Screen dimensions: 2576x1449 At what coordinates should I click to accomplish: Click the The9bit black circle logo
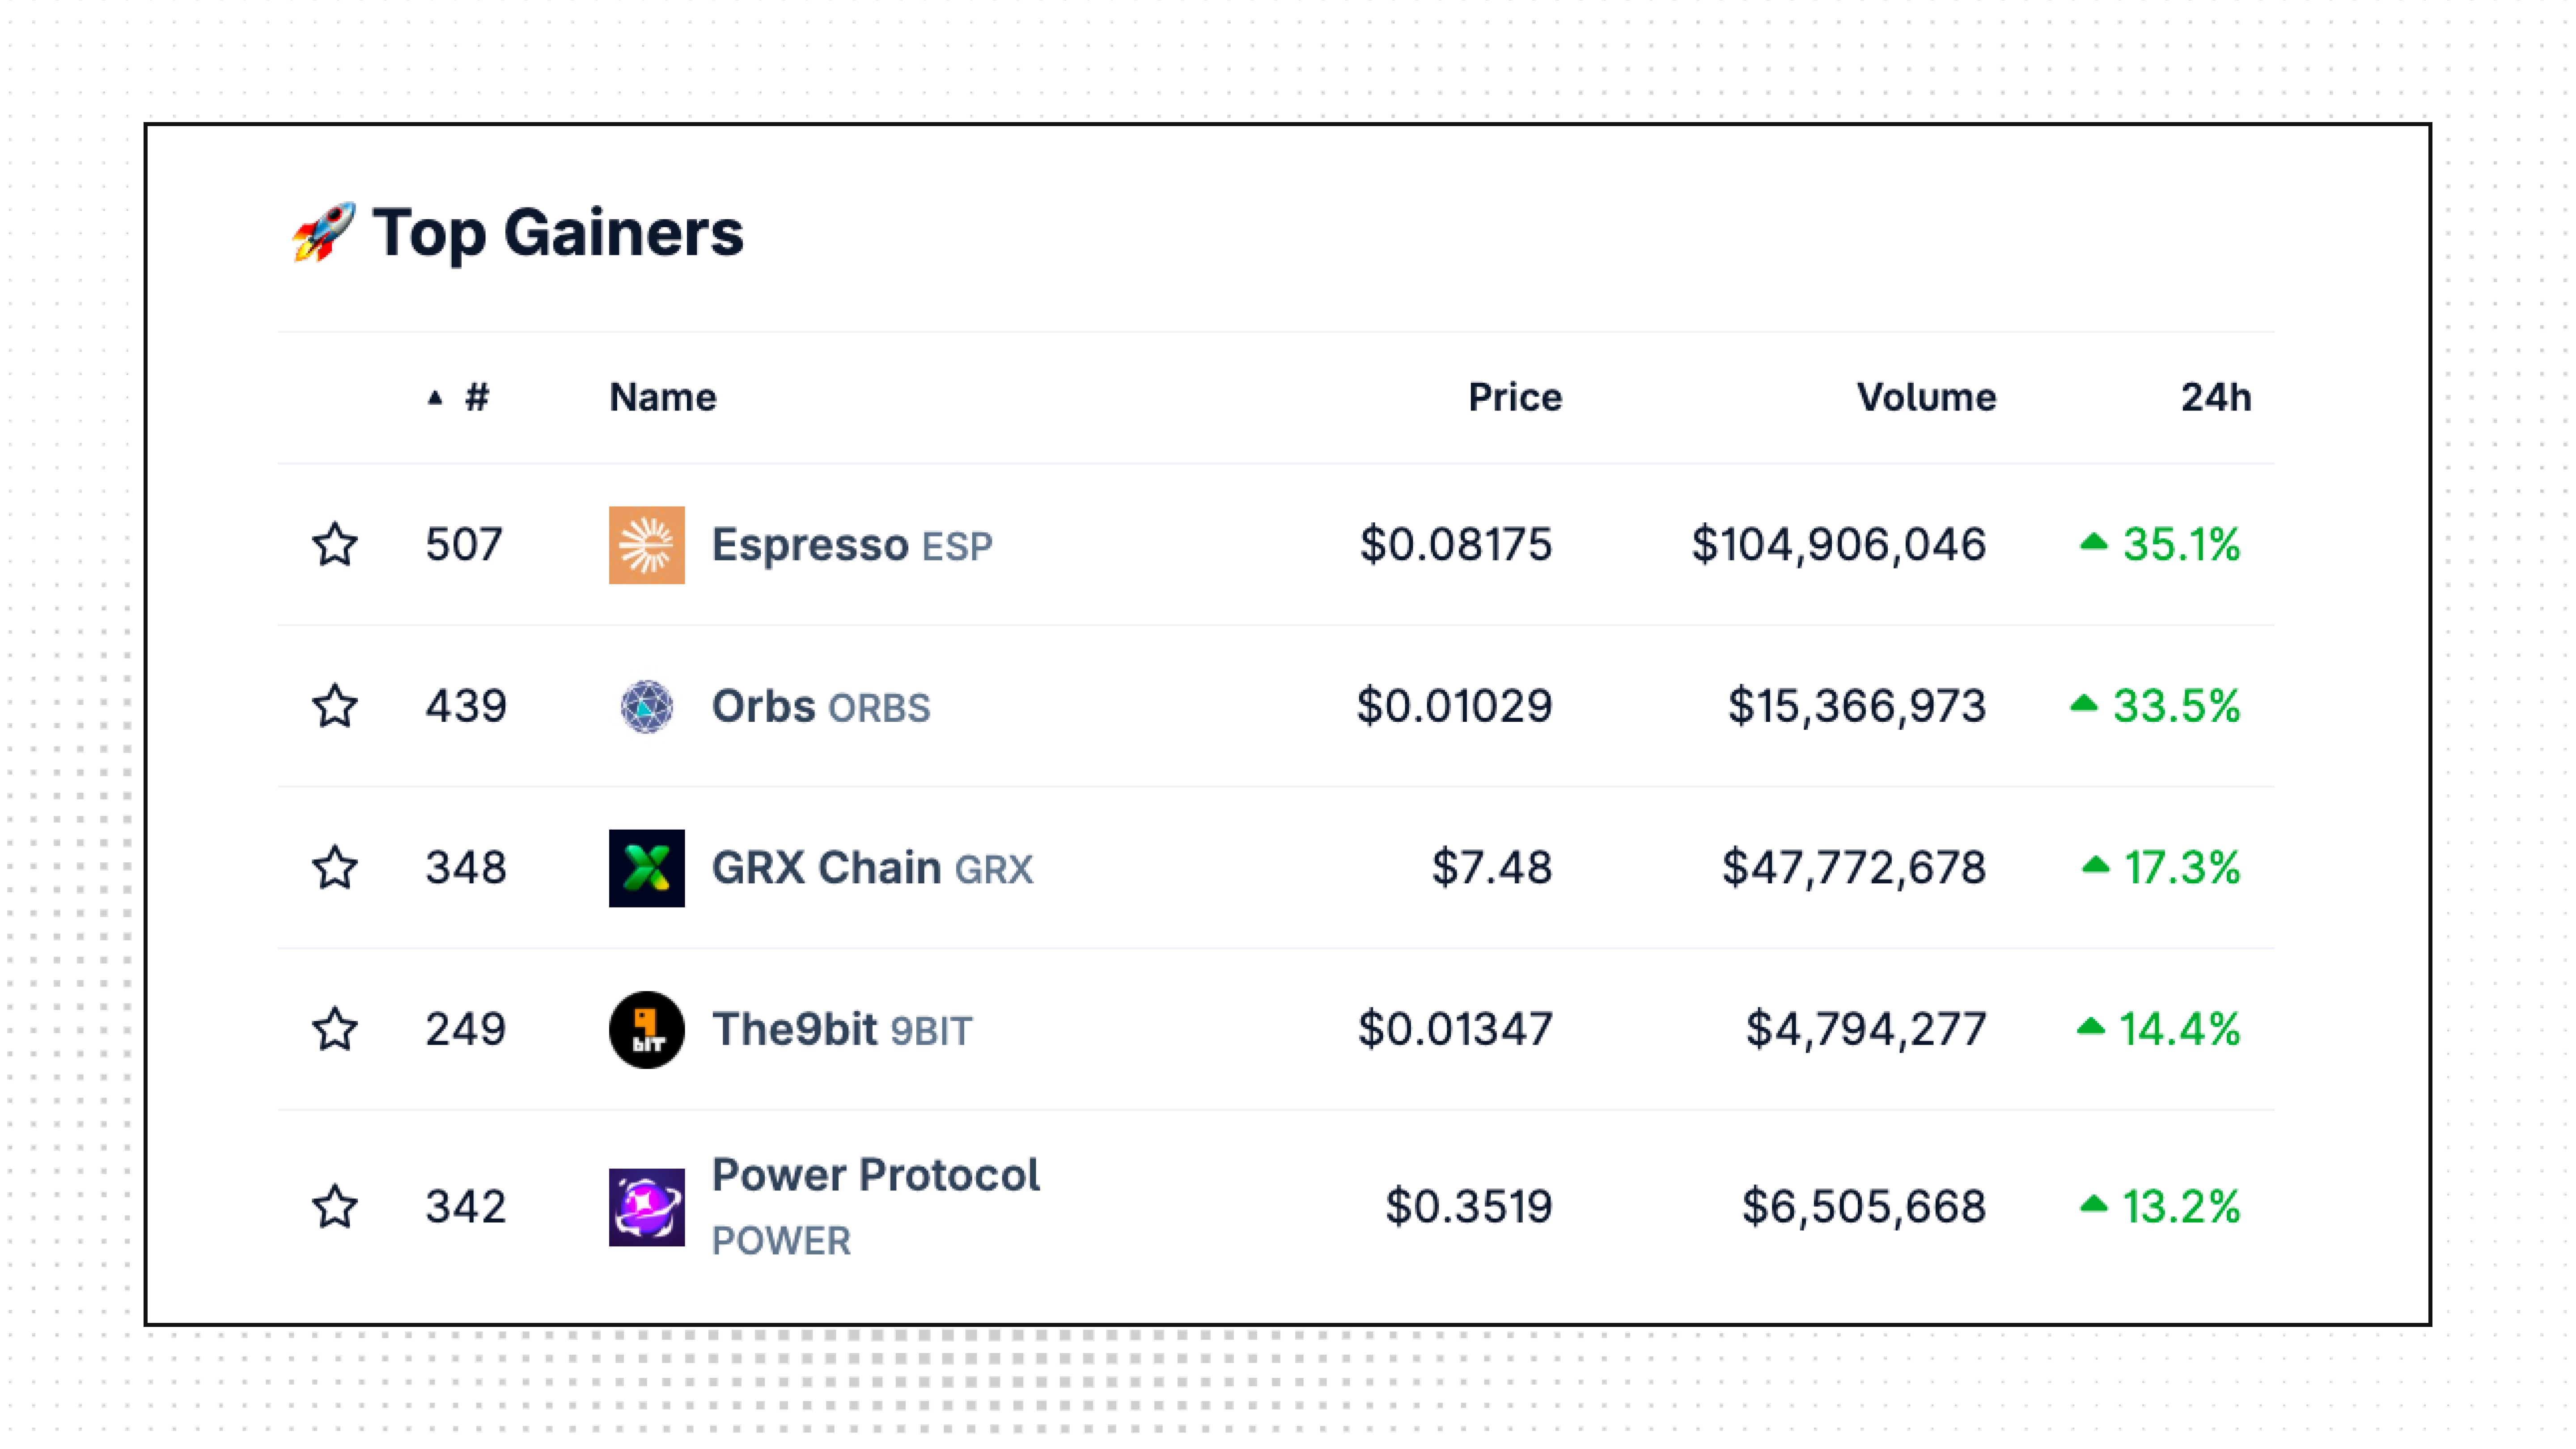point(646,1030)
